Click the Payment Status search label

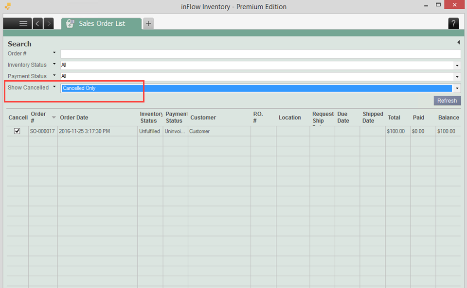click(27, 76)
